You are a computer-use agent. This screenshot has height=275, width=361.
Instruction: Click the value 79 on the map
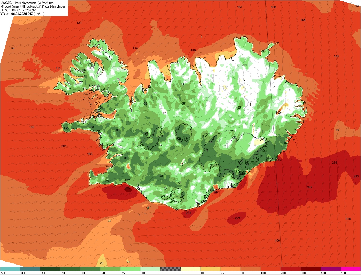coord(337,130)
